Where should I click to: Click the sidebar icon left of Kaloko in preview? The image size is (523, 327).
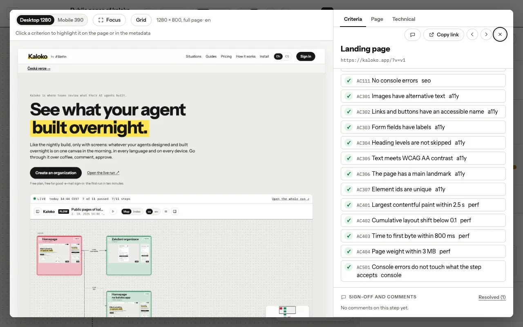tap(37, 211)
